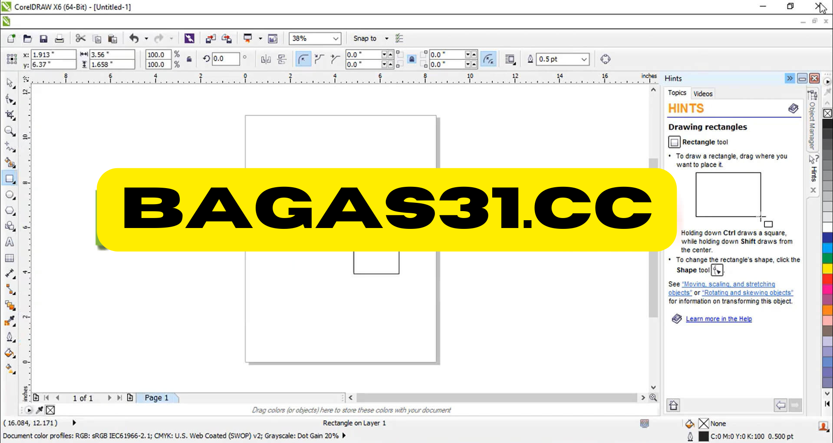Select the Connector tool
Viewport: 833px width, 443px height.
point(10,290)
